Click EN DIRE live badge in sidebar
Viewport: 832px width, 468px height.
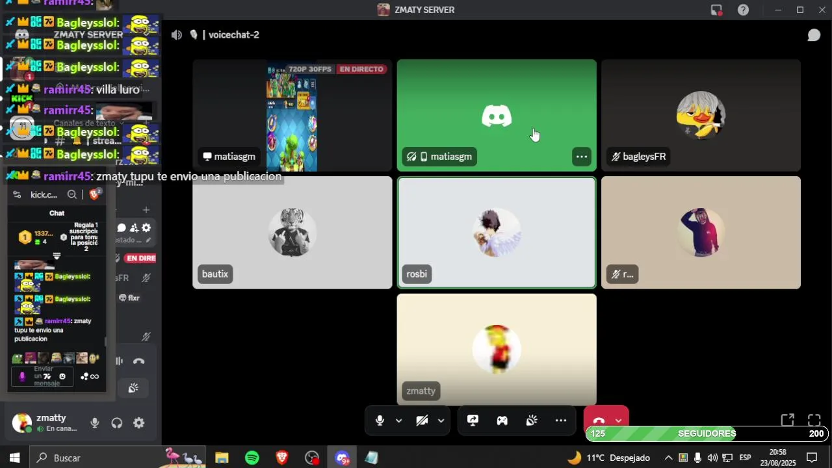click(141, 258)
